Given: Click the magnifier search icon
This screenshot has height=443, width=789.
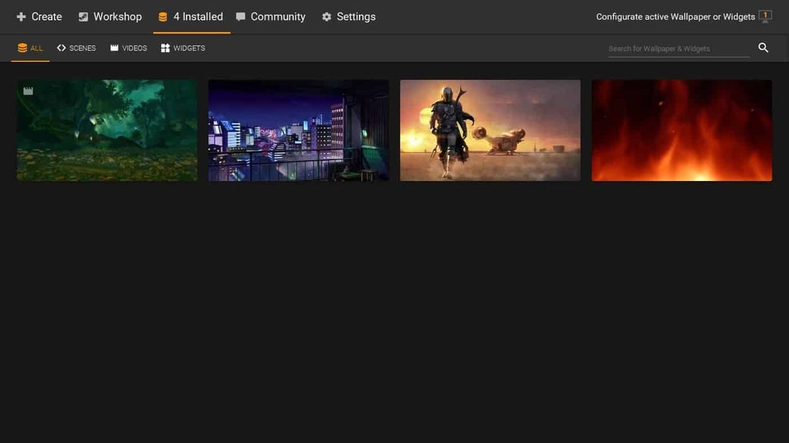Looking at the screenshot, I should coord(763,48).
